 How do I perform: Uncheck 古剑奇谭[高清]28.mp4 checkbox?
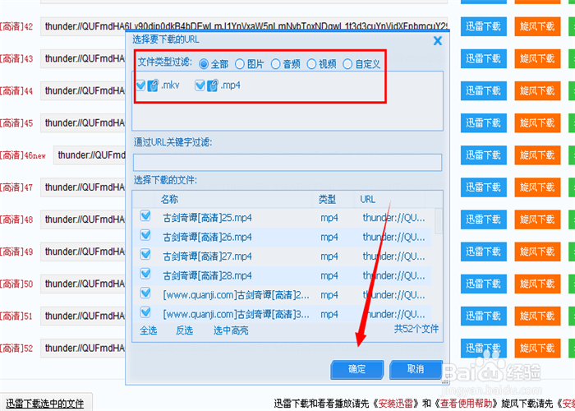click(x=145, y=274)
